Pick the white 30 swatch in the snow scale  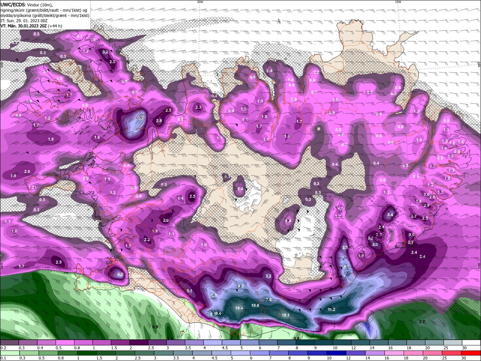coord(472,343)
